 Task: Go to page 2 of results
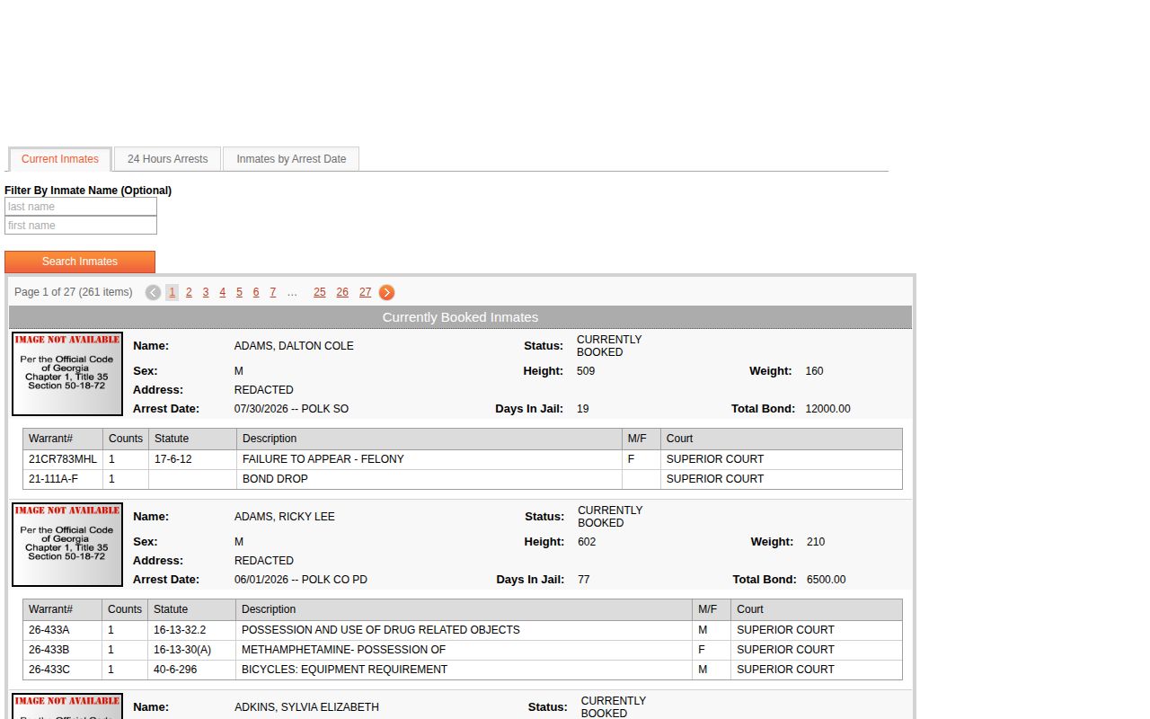[189, 292]
